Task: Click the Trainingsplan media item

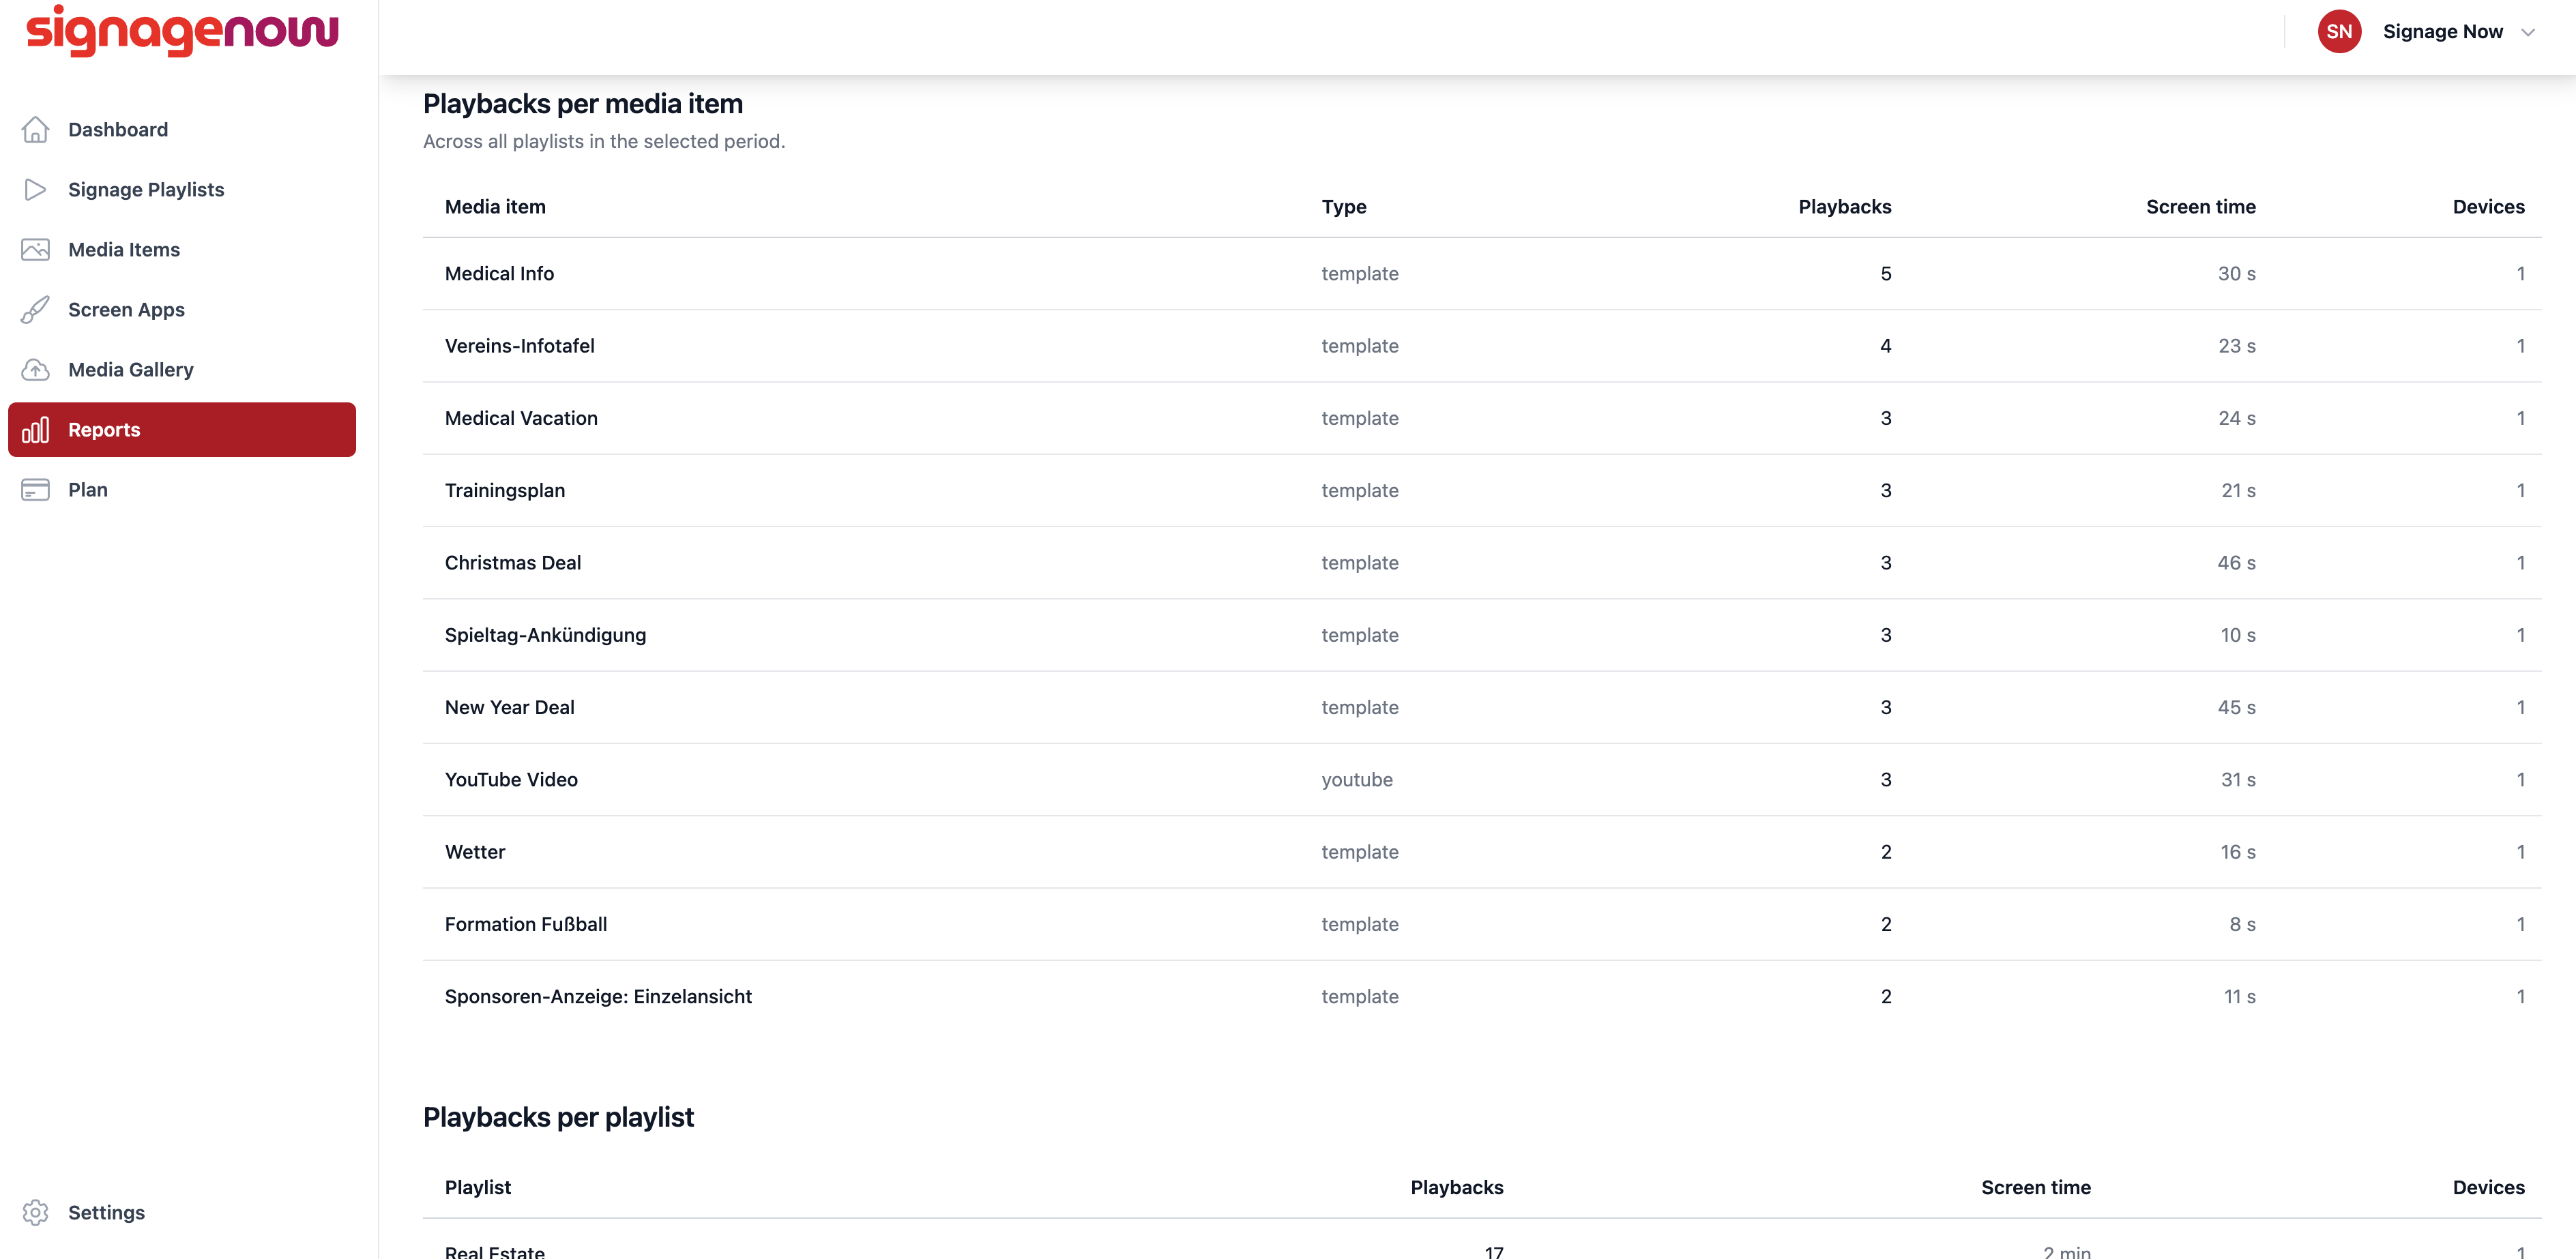Action: (505, 491)
